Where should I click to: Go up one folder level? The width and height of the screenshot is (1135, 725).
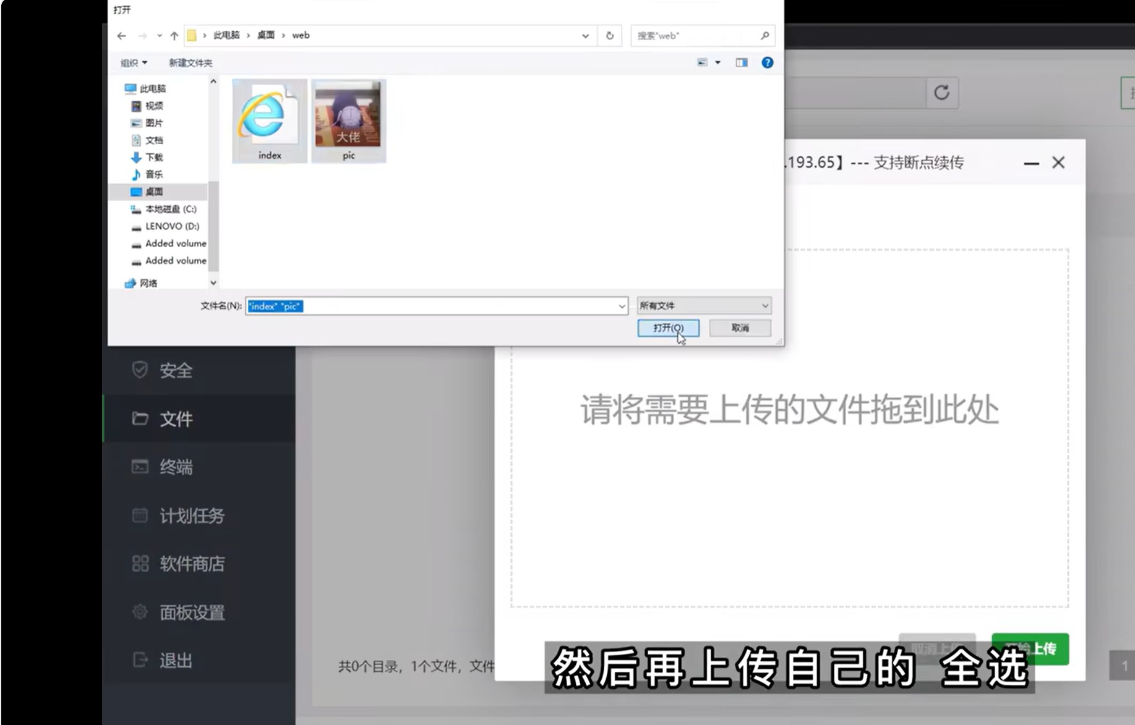(x=174, y=36)
